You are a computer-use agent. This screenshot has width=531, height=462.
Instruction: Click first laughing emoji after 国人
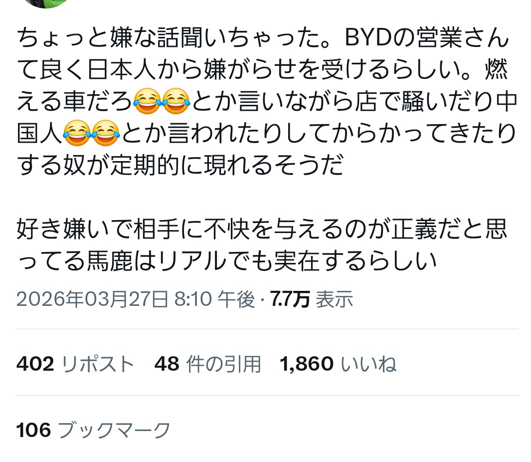tap(77, 133)
